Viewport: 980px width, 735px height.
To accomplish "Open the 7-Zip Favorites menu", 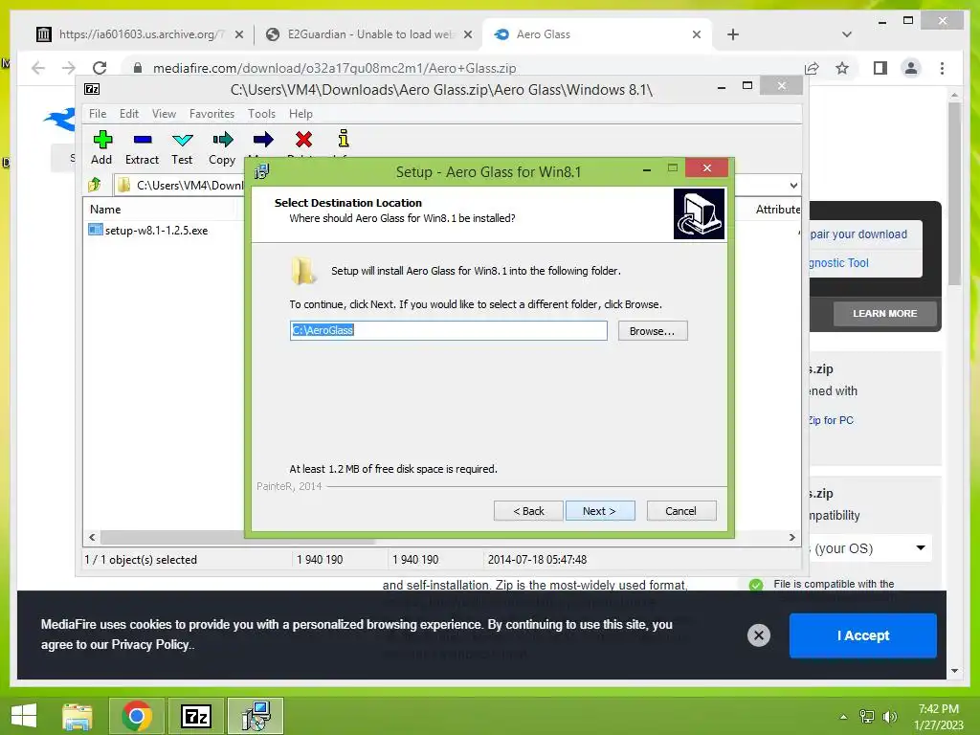I will [212, 114].
